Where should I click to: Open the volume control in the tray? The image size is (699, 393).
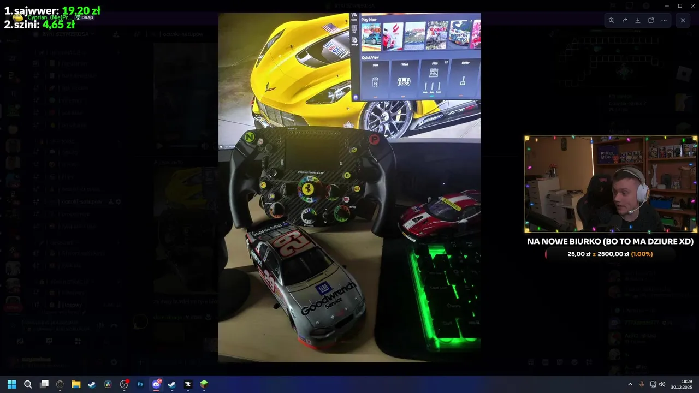[x=662, y=384]
